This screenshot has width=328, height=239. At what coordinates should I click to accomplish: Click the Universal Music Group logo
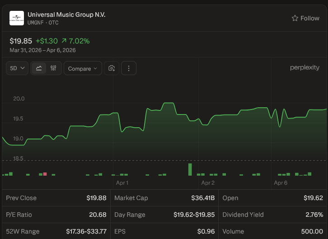click(17, 18)
